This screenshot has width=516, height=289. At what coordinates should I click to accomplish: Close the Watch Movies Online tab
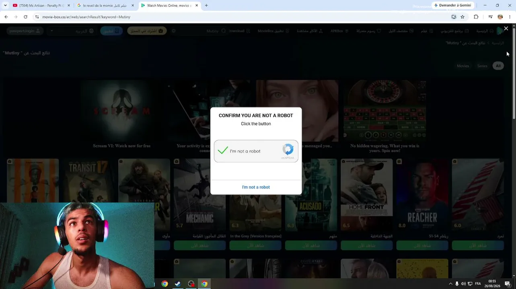[x=197, y=6]
